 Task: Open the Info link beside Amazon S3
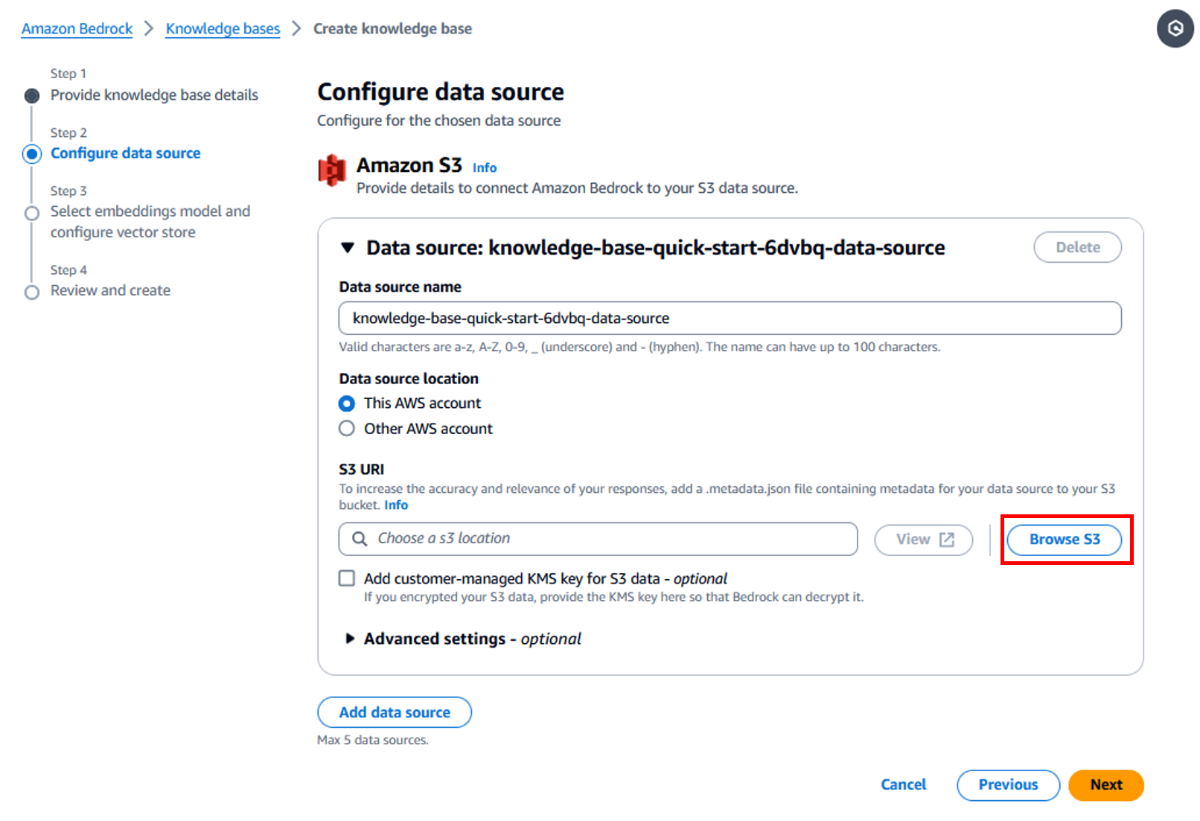click(485, 168)
